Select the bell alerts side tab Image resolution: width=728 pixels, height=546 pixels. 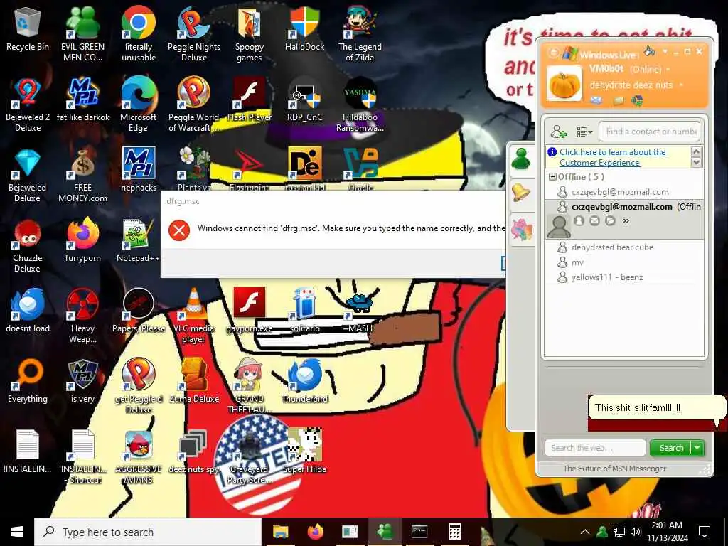click(522, 193)
